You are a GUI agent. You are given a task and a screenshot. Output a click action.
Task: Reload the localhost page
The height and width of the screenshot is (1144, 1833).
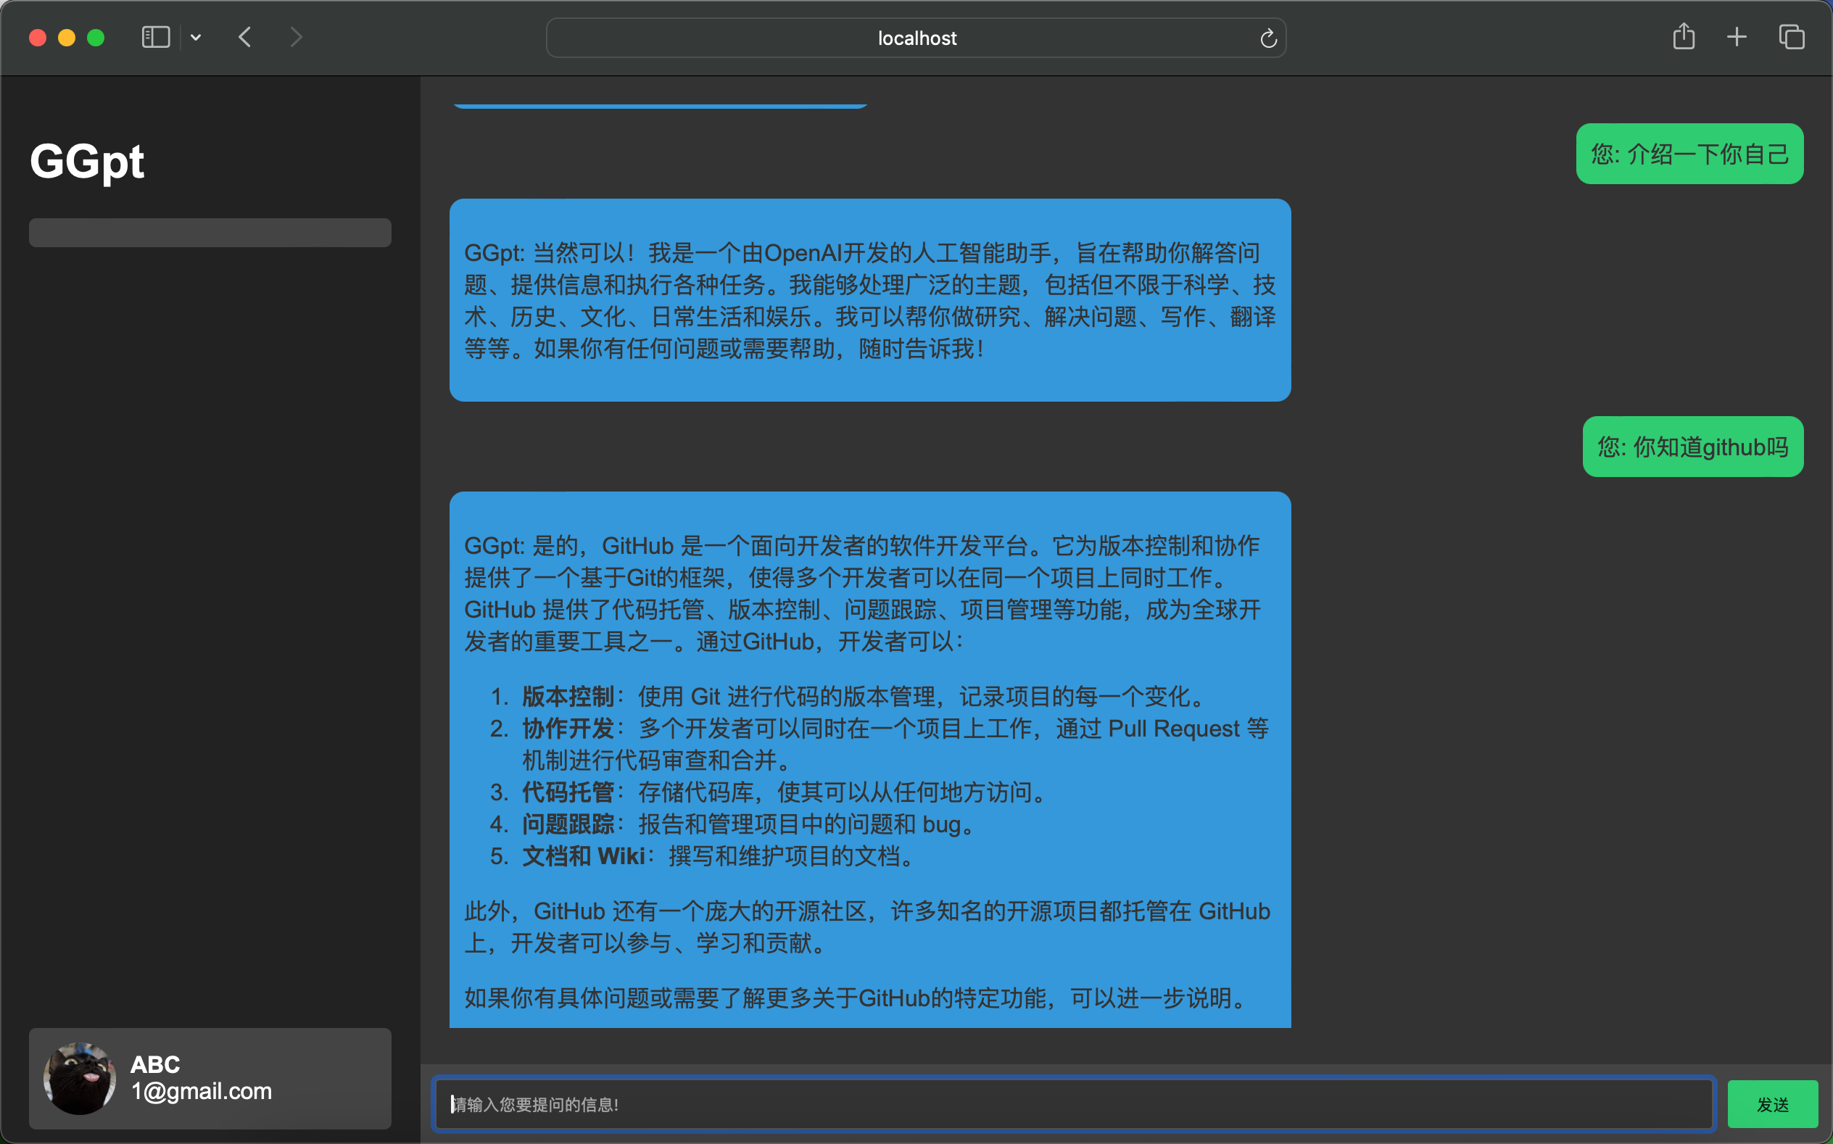pyautogui.click(x=1268, y=37)
